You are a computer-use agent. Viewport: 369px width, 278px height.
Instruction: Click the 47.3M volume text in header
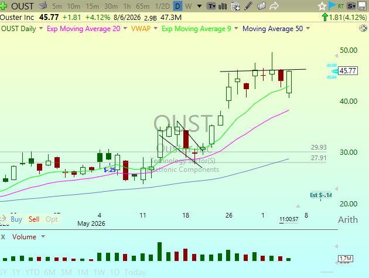171,18
